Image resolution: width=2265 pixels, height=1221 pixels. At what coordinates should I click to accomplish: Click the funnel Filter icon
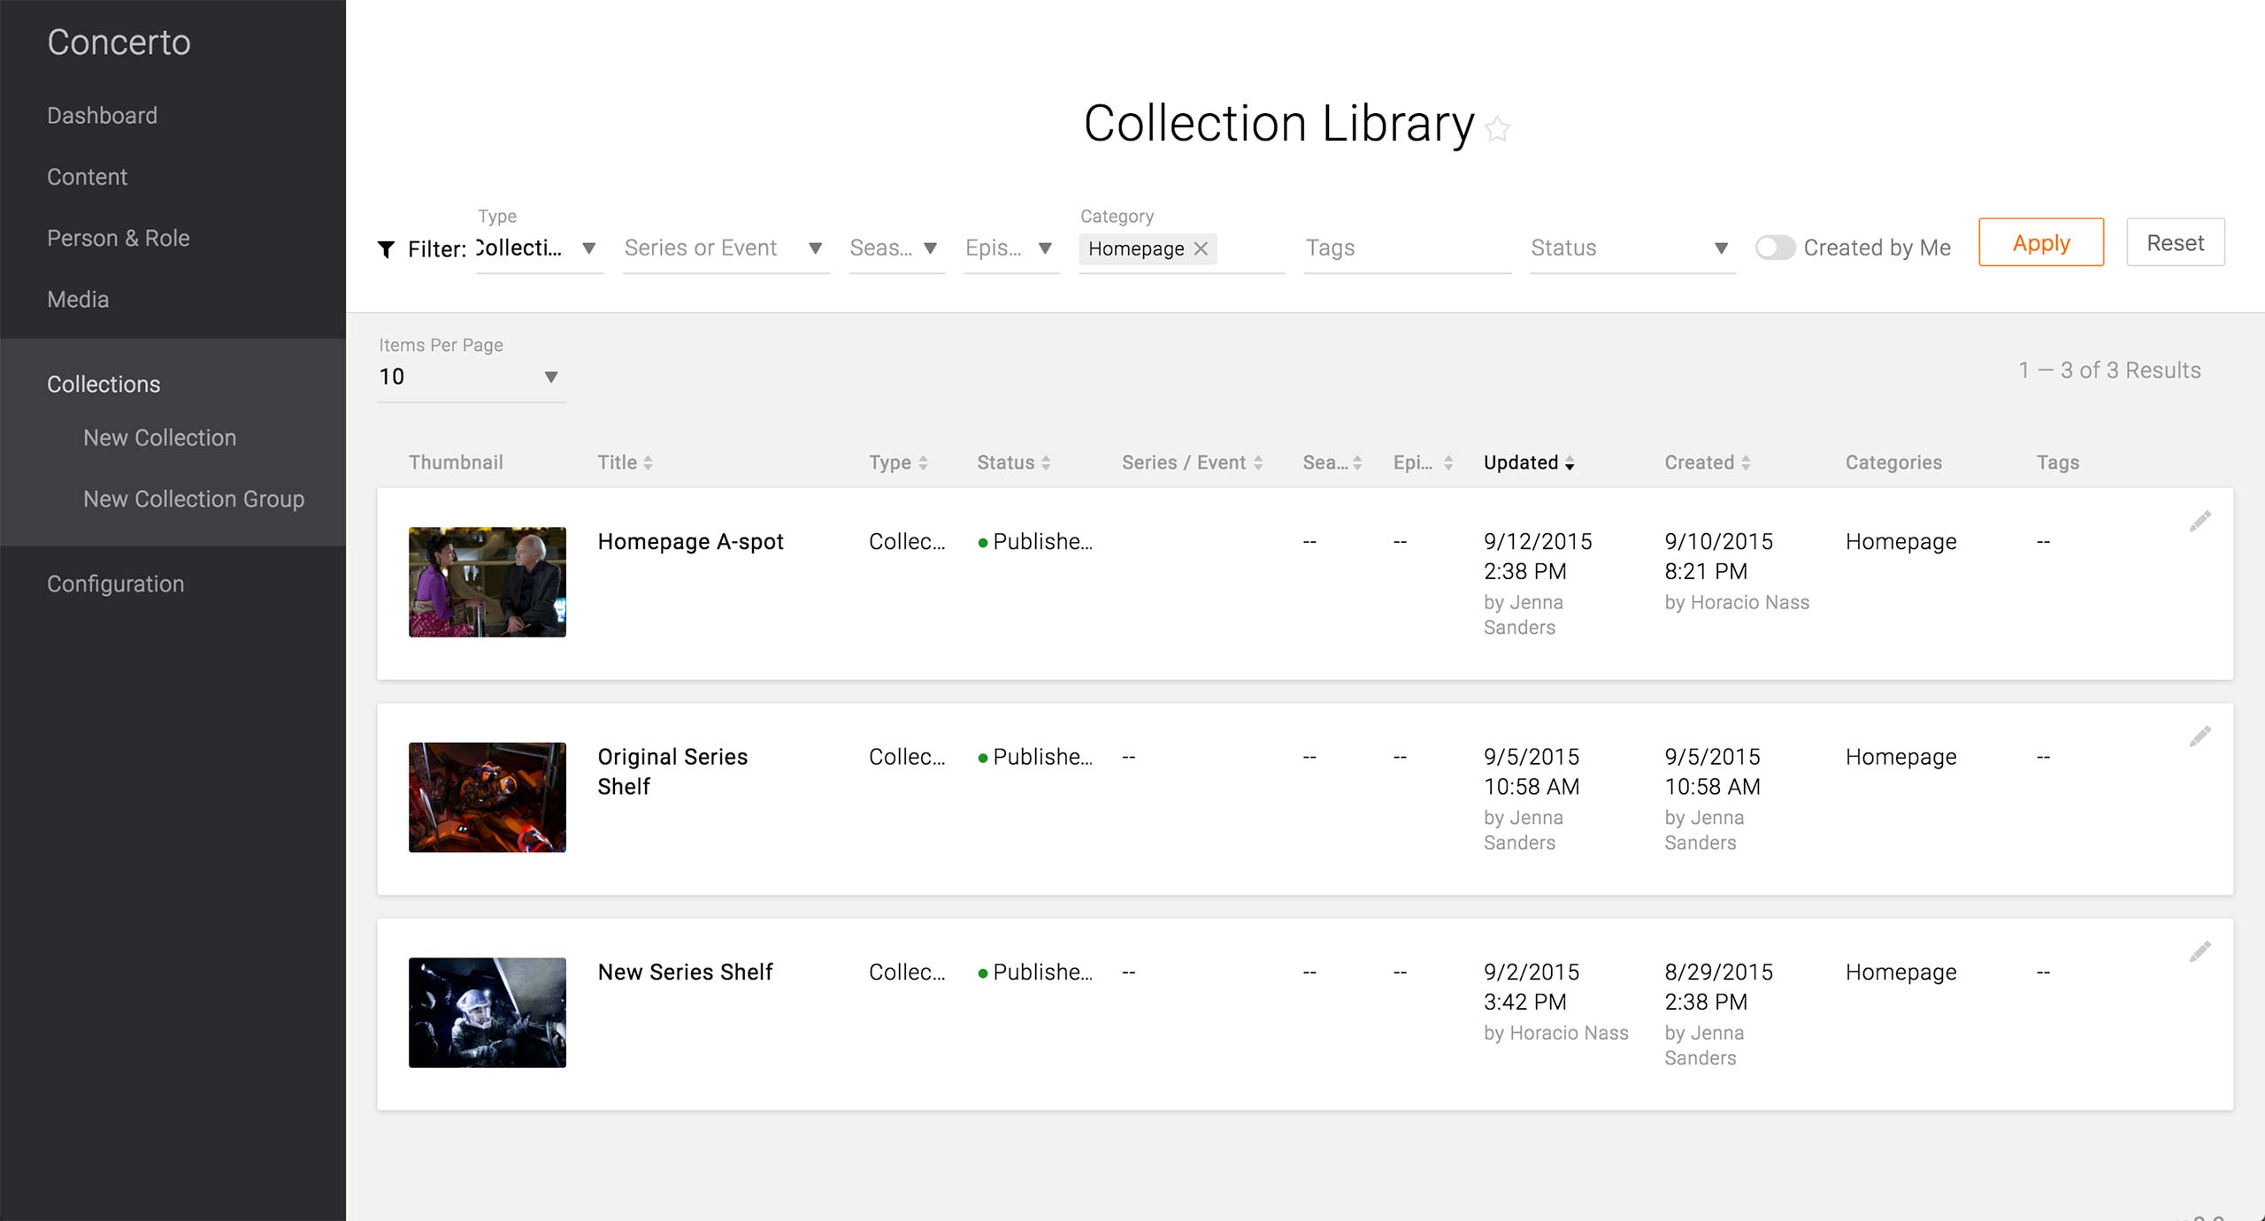[386, 249]
